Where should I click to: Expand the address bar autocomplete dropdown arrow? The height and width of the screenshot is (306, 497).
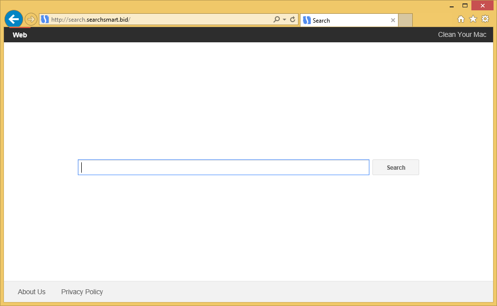(x=284, y=20)
